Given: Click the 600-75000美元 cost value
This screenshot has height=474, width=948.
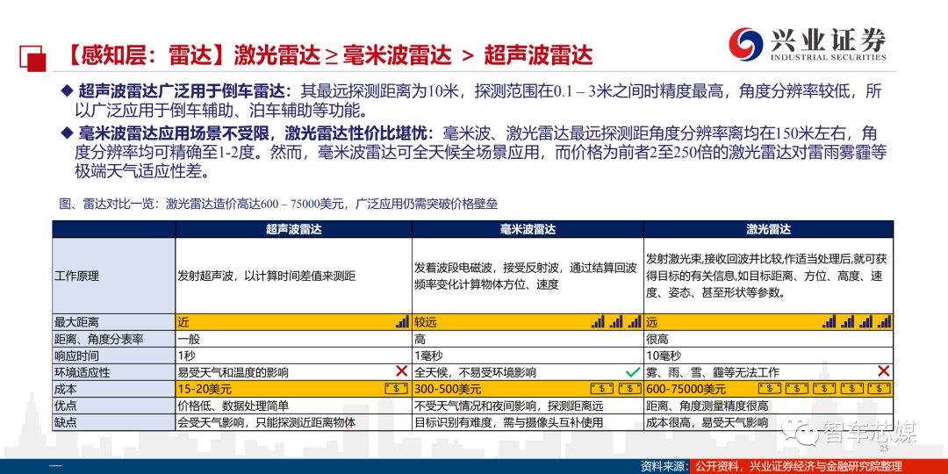Looking at the screenshot, I should pyautogui.click(x=686, y=389).
